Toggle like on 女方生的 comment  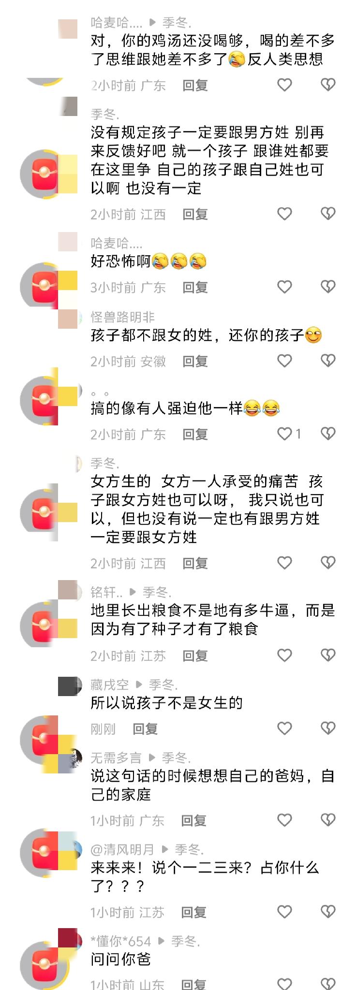tap(284, 563)
